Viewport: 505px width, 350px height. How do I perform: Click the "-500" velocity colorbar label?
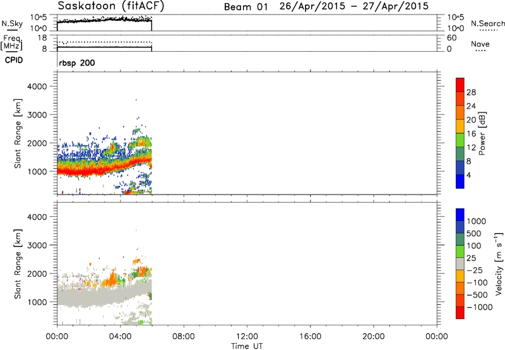pyautogui.click(x=477, y=295)
